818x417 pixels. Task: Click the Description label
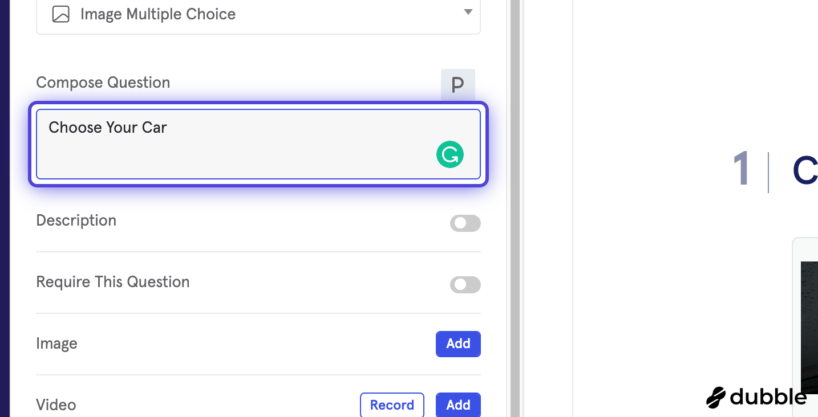[76, 220]
